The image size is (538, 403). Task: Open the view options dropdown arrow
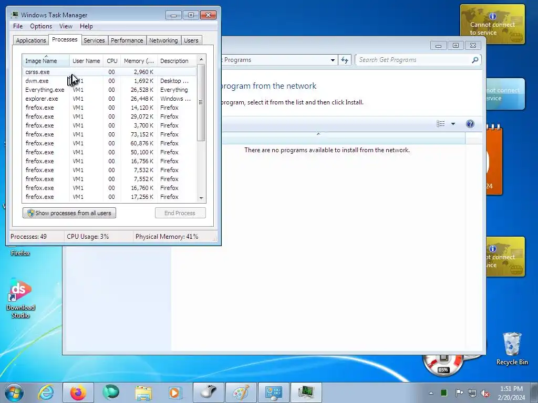pyautogui.click(x=453, y=124)
